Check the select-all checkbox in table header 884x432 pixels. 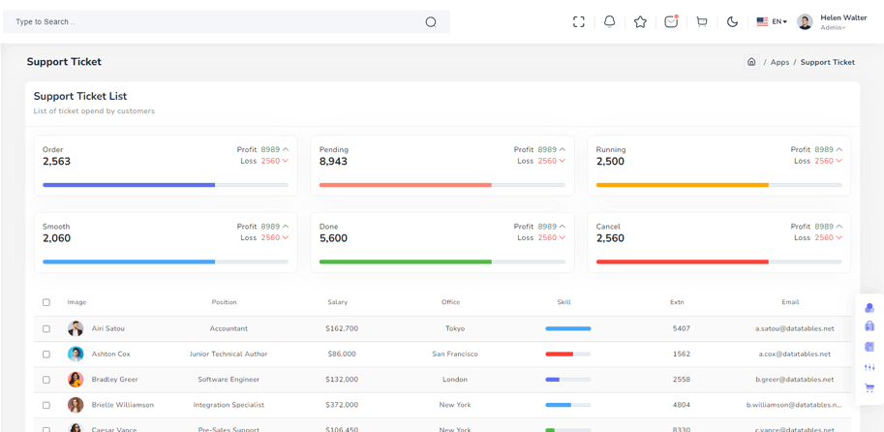[46, 302]
